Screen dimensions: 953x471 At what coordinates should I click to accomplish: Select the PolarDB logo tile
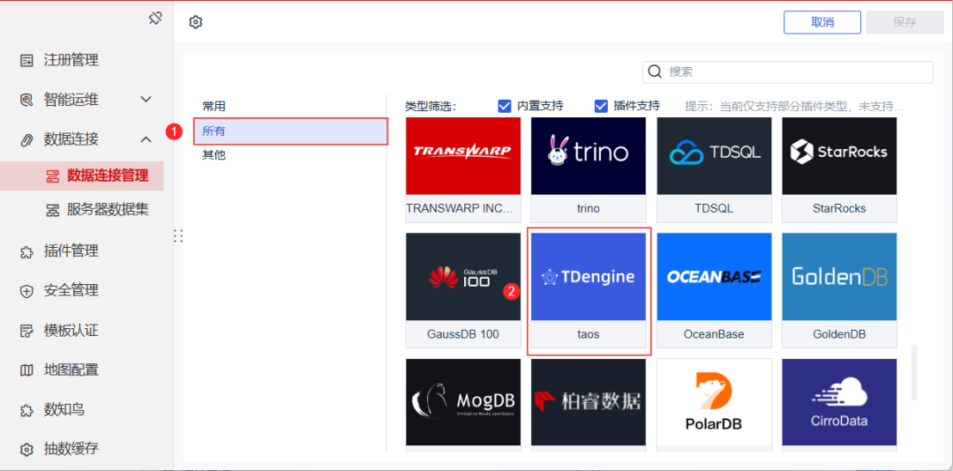coord(714,401)
